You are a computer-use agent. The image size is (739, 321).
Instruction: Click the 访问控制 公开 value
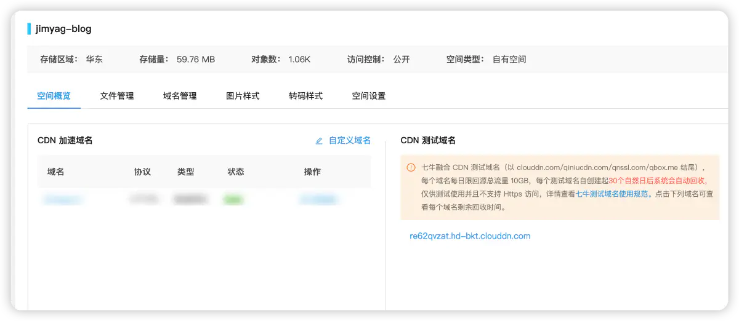point(402,60)
